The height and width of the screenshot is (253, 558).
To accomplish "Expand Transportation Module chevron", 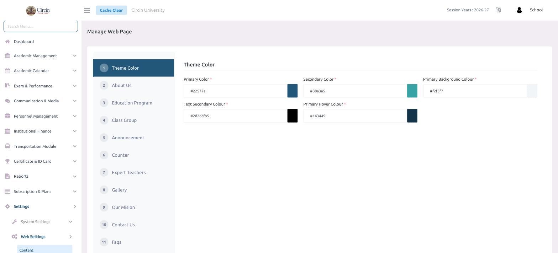I will point(75,146).
